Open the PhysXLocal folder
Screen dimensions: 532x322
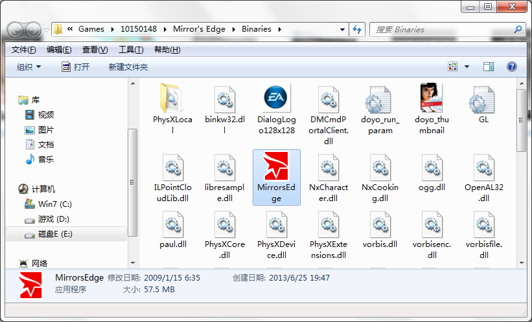tap(172, 109)
